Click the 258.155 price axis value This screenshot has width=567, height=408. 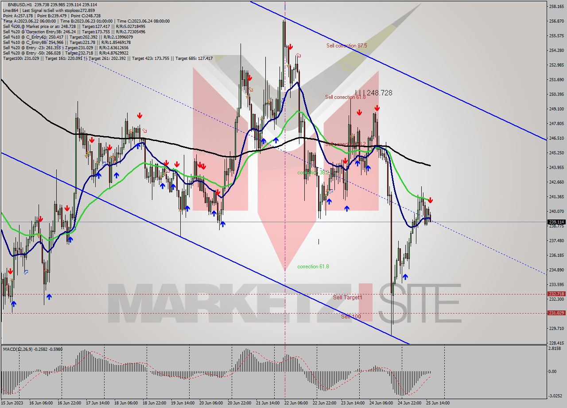[x=556, y=6]
